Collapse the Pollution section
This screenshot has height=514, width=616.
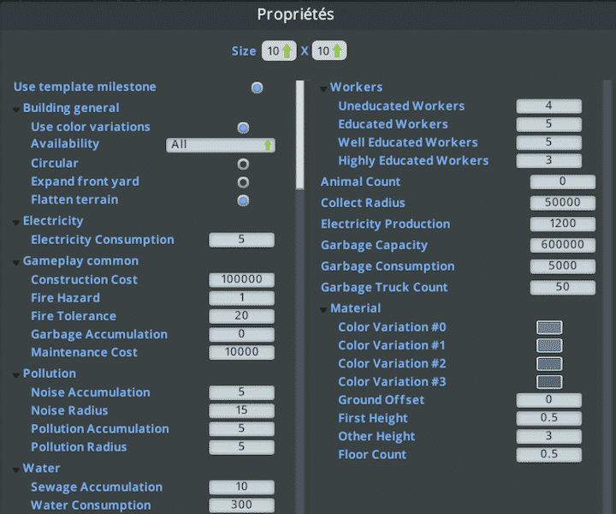coord(16,374)
